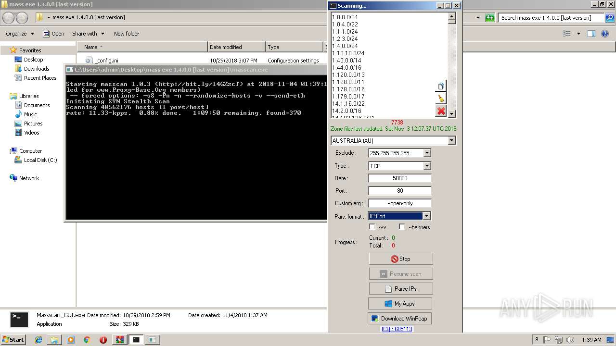Open the address bar history dropdown
This screenshot has width=616, height=346.
(x=478, y=18)
